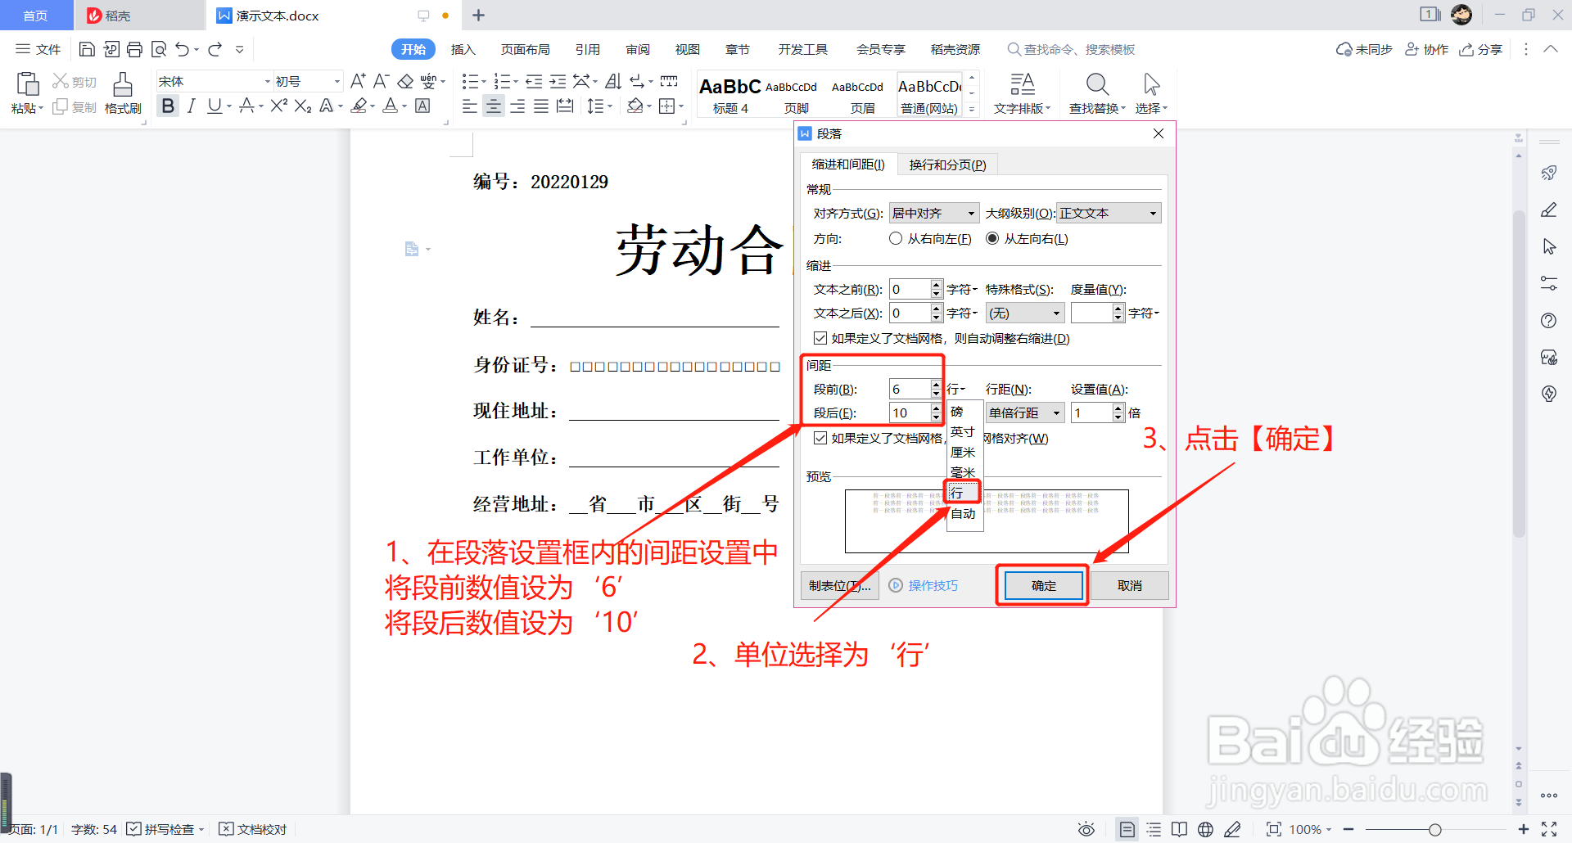Select Center alignment icon
The height and width of the screenshot is (843, 1572).
[493, 106]
